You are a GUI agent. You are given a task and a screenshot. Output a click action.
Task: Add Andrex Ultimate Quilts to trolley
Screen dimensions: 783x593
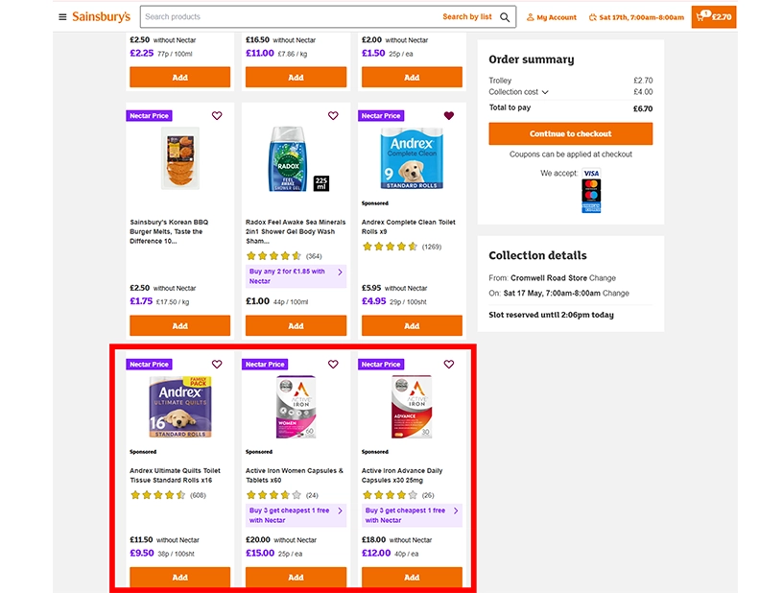(x=179, y=577)
